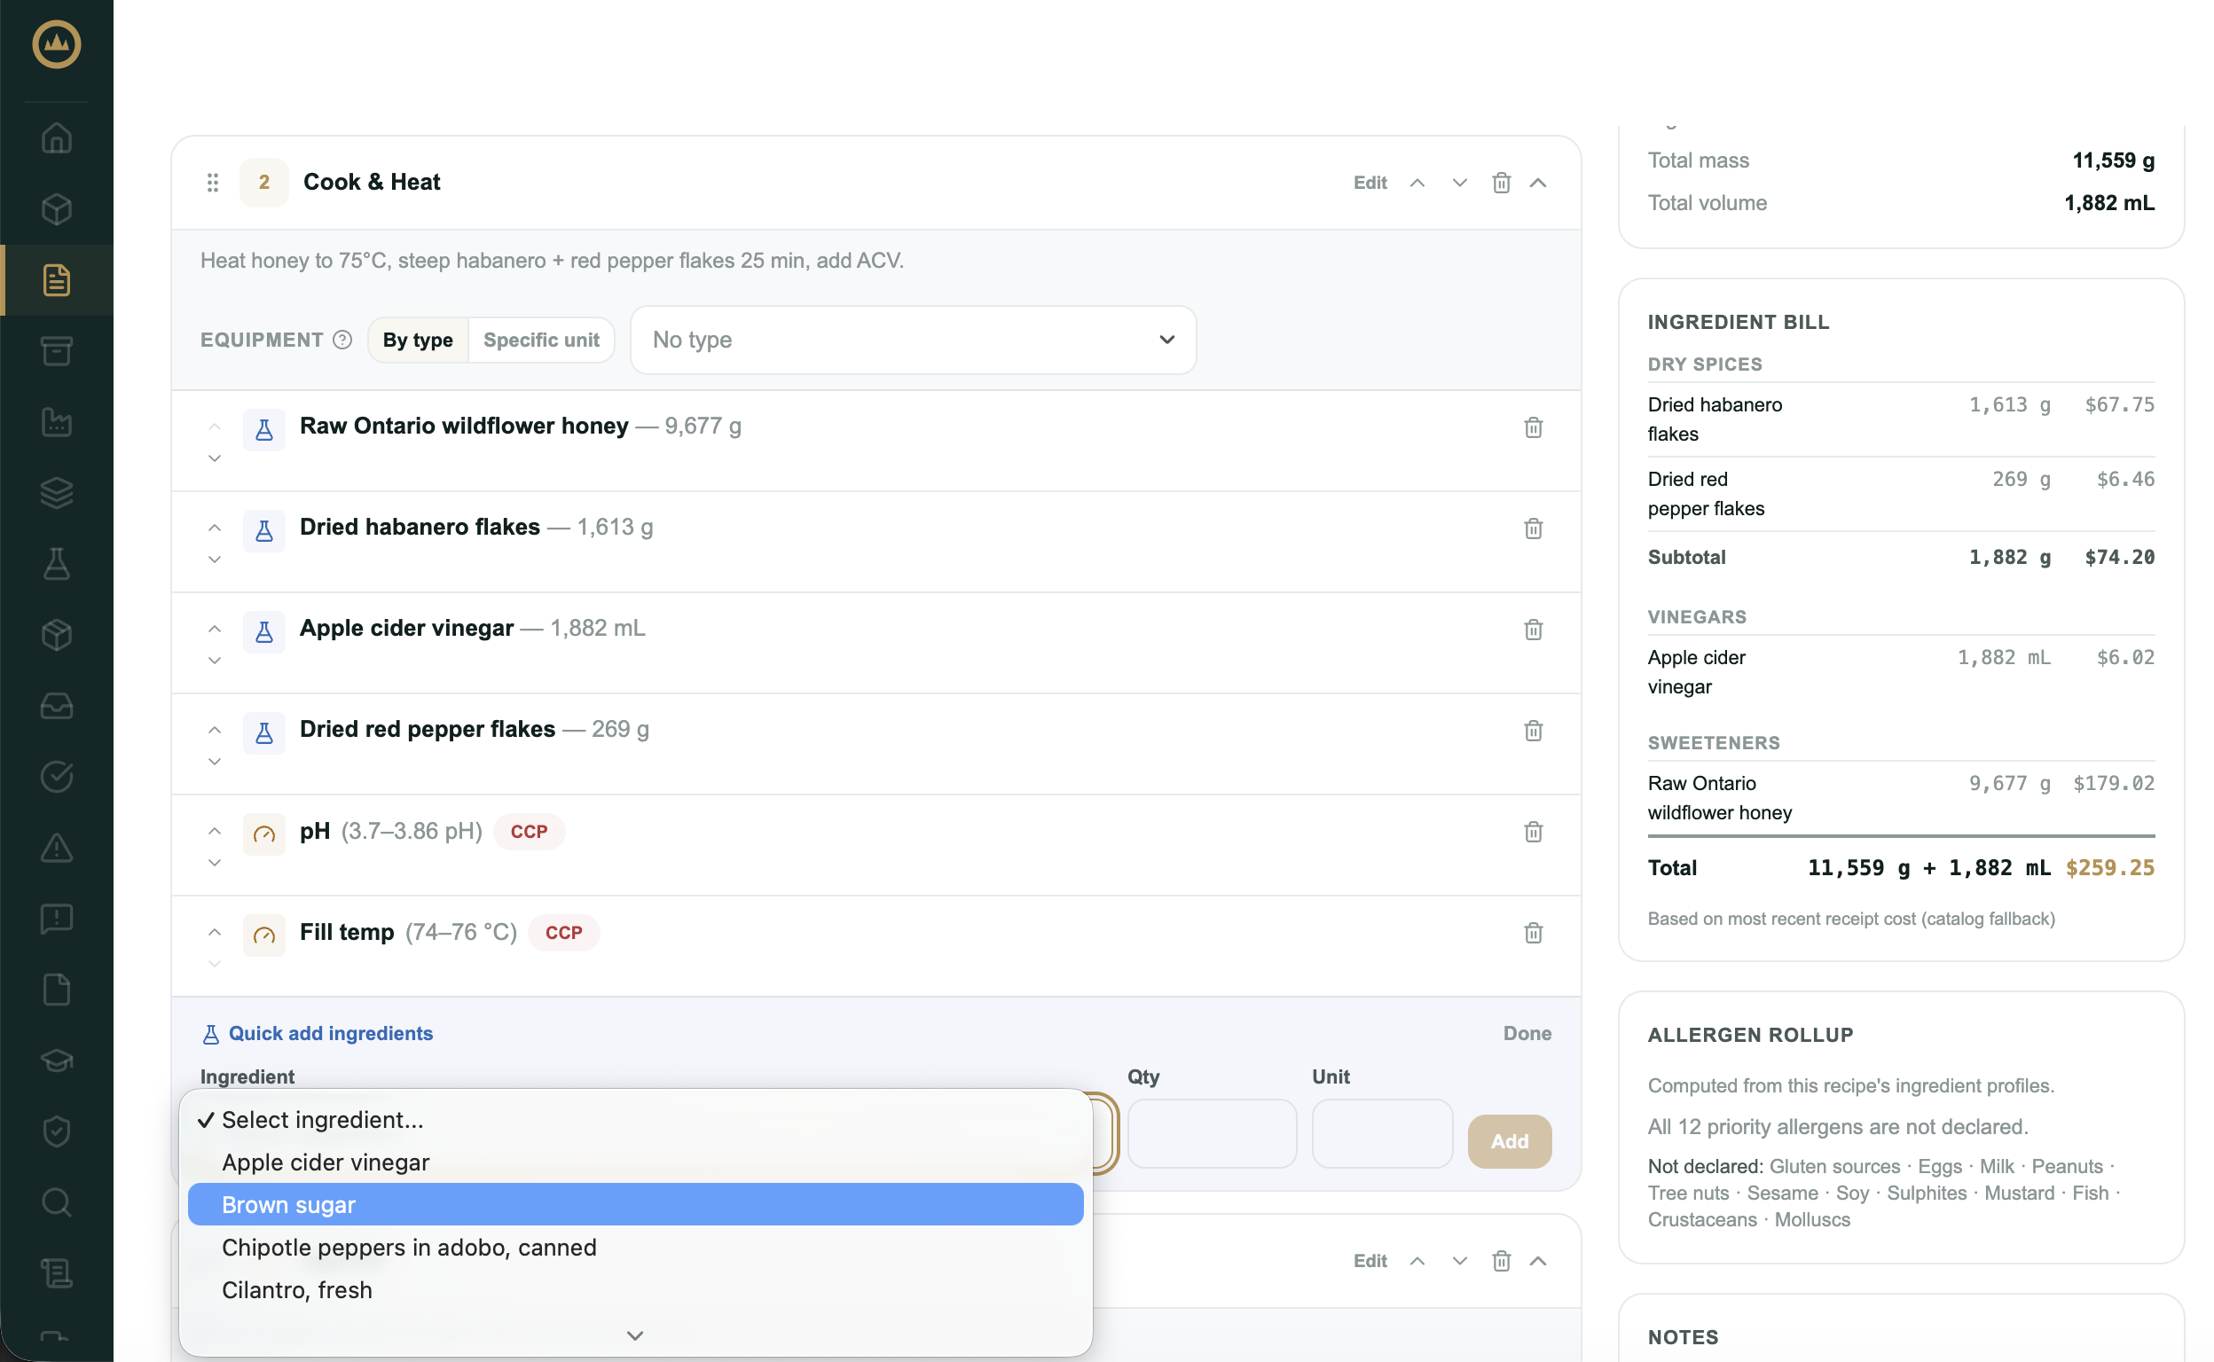Click the step number 2 badge
2214x1362 pixels.
click(x=264, y=183)
